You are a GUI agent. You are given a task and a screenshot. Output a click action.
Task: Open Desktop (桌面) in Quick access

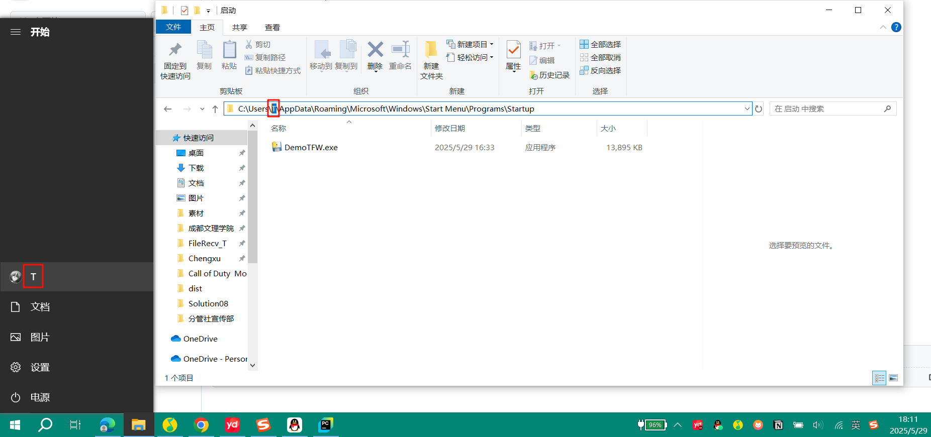pos(196,153)
